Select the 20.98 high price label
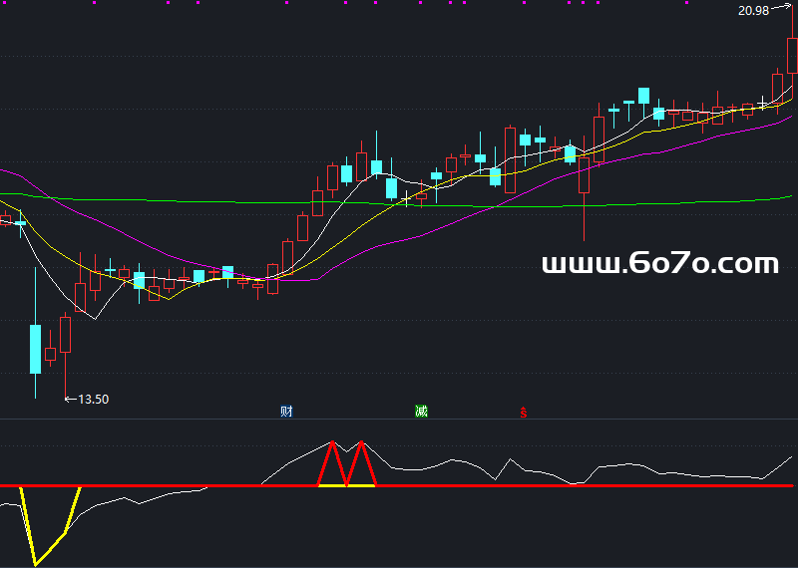This screenshot has width=798, height=568. 753,10
